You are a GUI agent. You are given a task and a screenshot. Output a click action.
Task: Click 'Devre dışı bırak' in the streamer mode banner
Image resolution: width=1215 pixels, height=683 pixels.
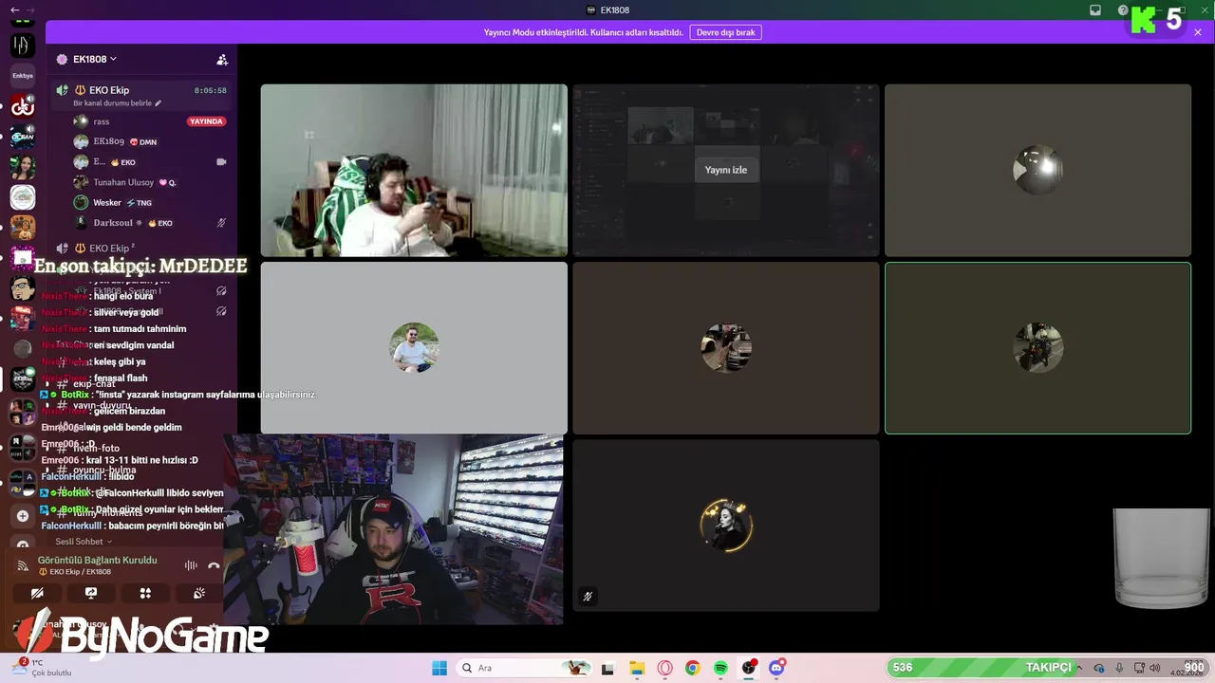point(725,32)
